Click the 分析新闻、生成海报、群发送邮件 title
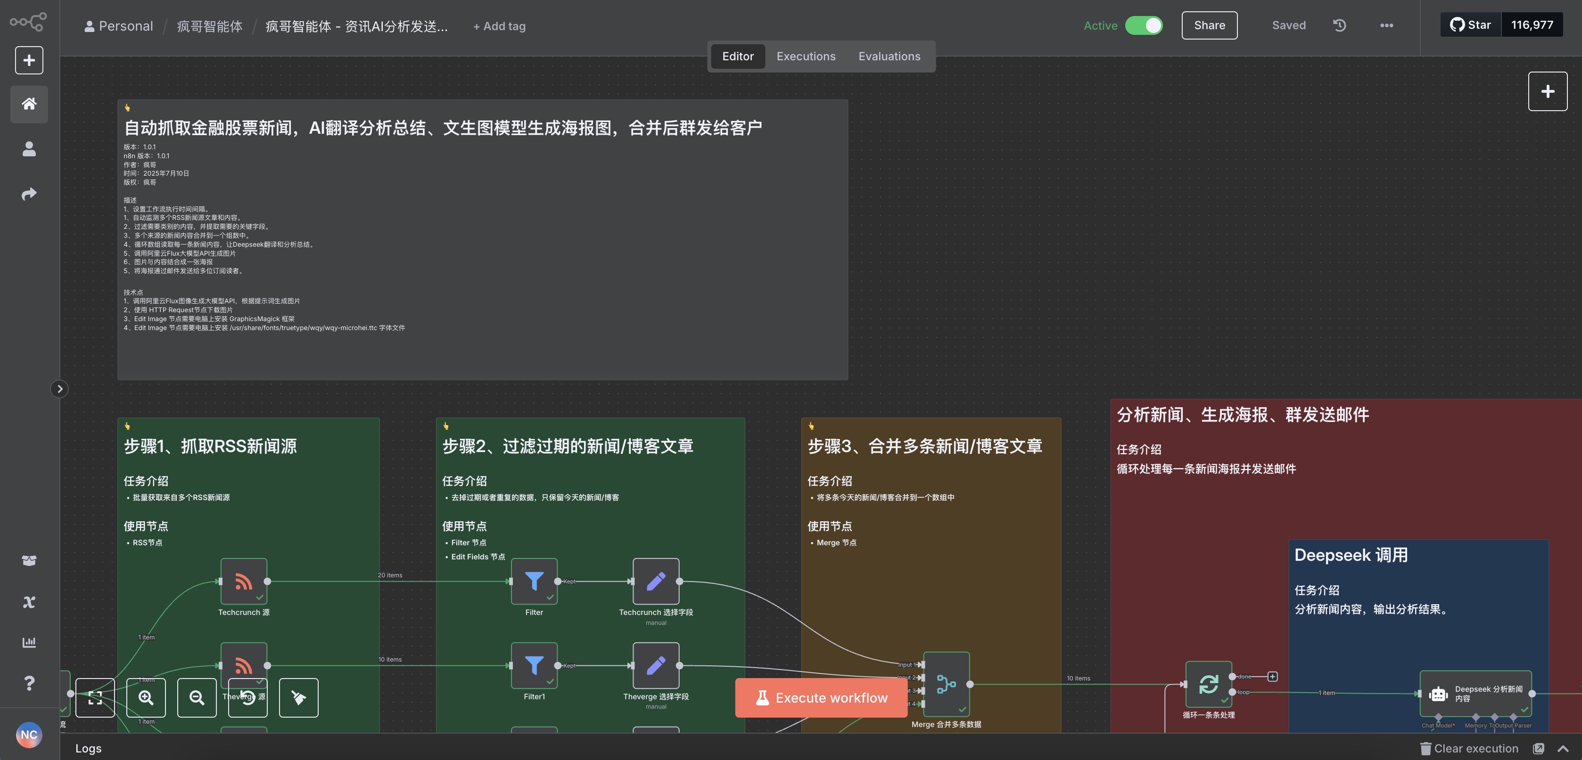 (x=1243, y=415)
